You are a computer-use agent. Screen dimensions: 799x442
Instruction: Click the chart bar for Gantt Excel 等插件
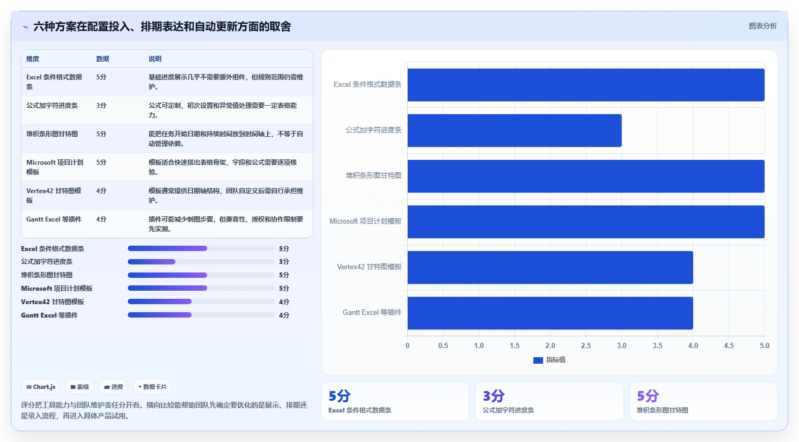(551, 313)
